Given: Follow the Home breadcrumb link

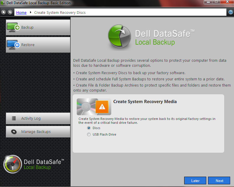Looking at the screenshot, I should 21,12.
